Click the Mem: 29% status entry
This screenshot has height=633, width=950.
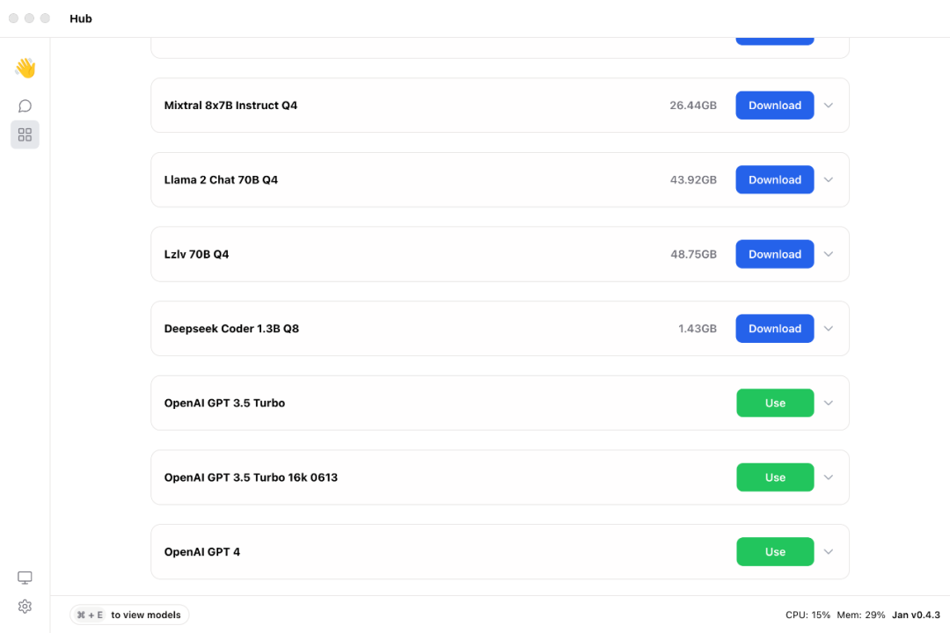pyautogui.click(x=861, y=615)
